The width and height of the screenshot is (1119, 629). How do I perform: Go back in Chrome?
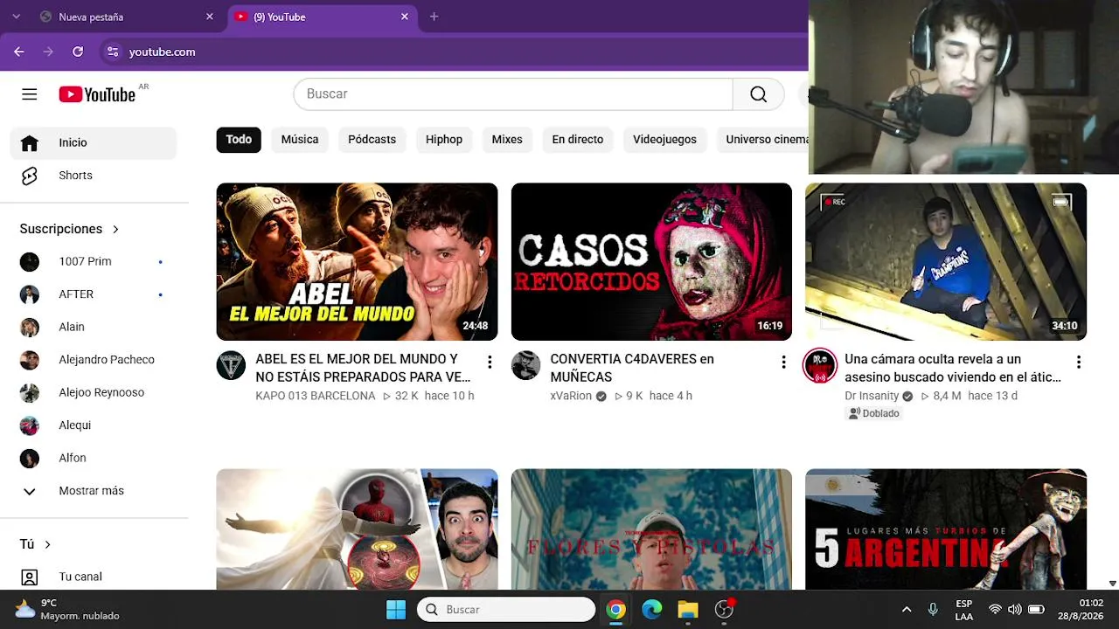pos(19,52)
